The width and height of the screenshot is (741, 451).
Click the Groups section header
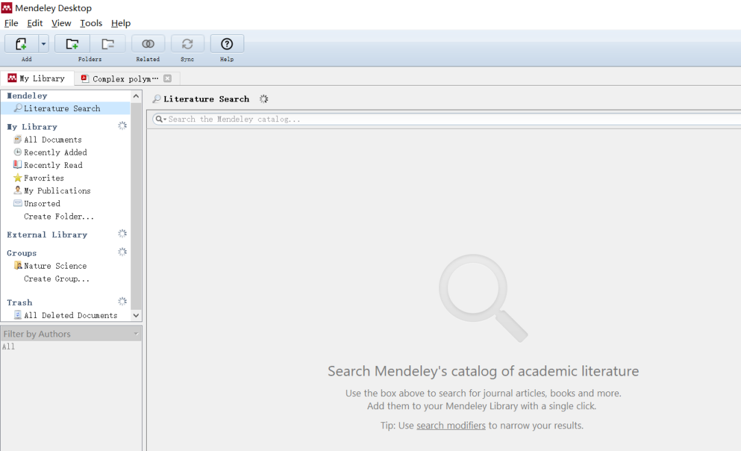22,253
